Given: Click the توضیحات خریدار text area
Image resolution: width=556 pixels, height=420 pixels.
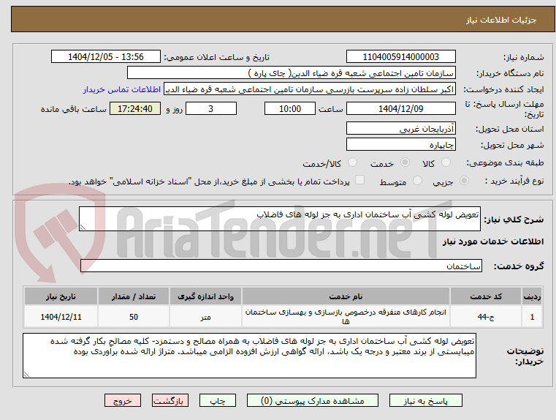Looking at the screenshot, I should pyautogui.click(x=249, y=356).
